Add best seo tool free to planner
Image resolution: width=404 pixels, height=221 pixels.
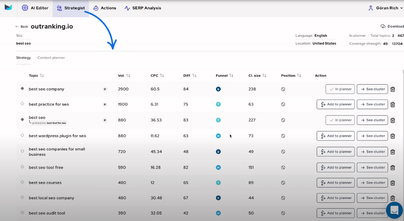tap(336, 168)
